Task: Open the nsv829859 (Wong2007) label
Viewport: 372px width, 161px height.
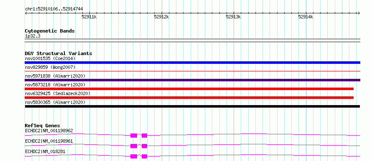Action: pyautogui.click(x=50, y=67)
